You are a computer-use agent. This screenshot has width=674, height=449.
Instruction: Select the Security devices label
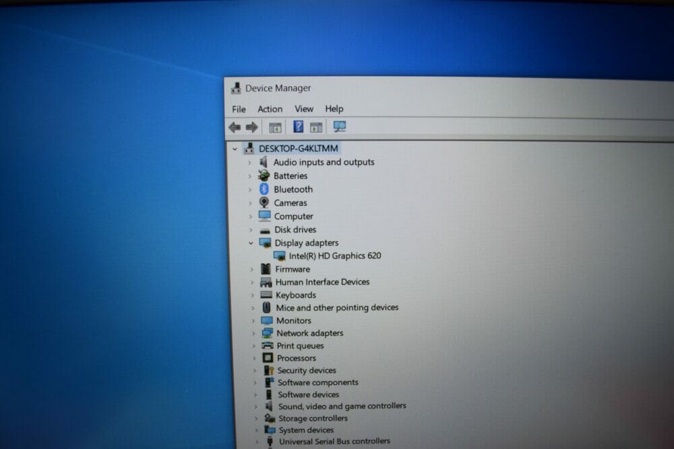pos(307,370)
